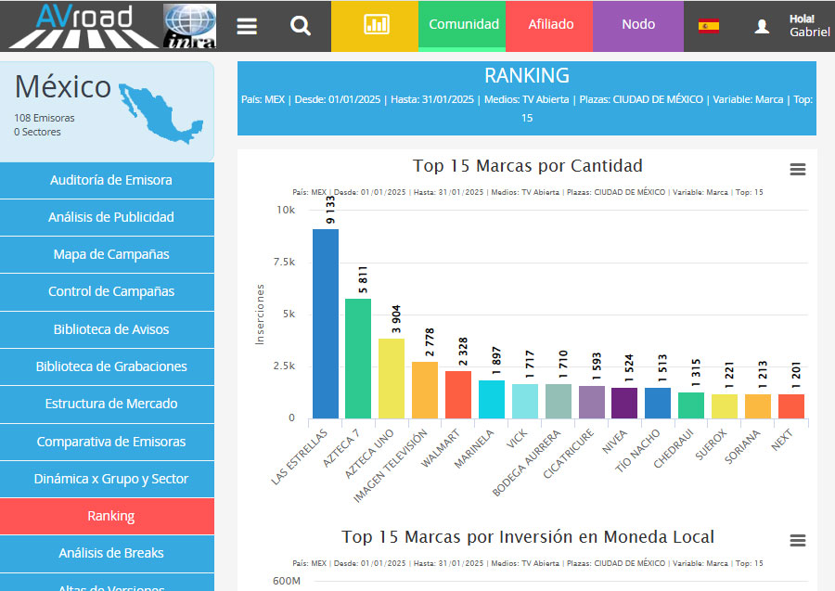Open Comparativa de Emisoras

coord(107,442)
